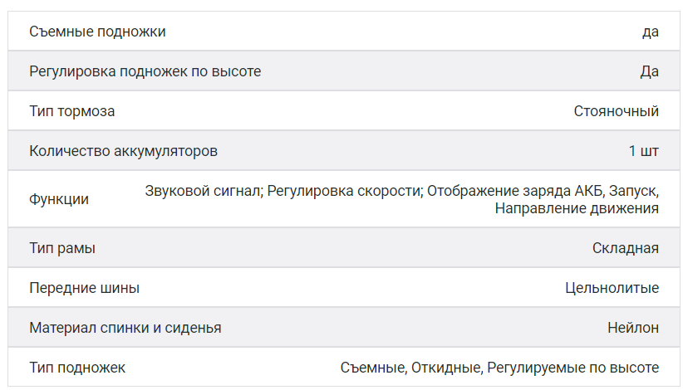
Task: Click the 'Тип тормоза' label
Action: pyautogui.click(x=71, y=111)
